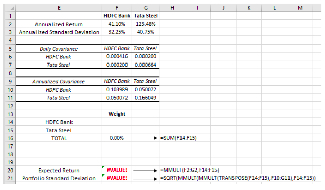Select cell G10 showing 0.050072

[146, 90]
